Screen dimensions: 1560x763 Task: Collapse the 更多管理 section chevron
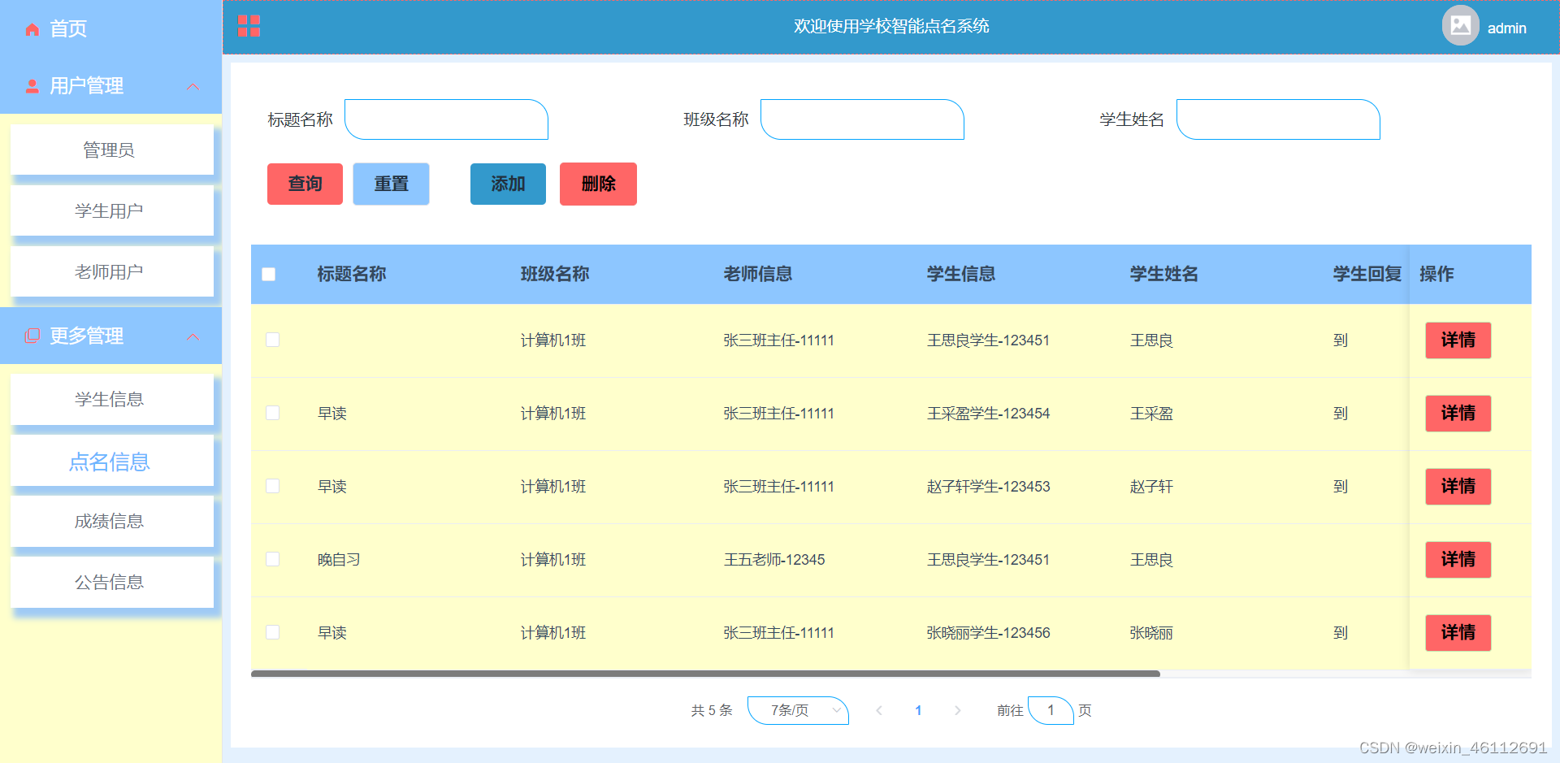coord(193,337)
